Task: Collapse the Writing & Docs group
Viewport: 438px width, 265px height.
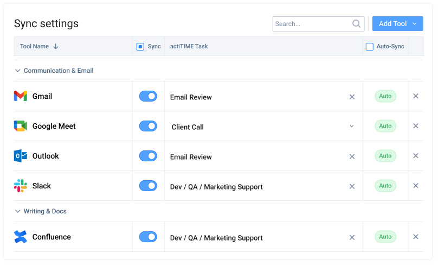Action: (17, 211)
